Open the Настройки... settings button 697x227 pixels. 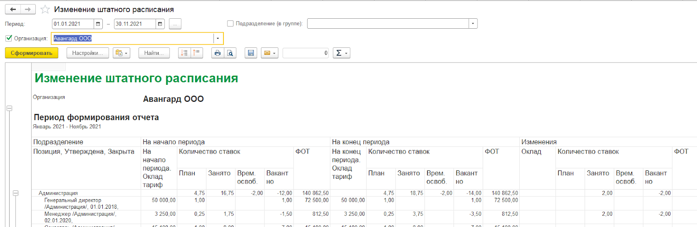tap(87, 53)
